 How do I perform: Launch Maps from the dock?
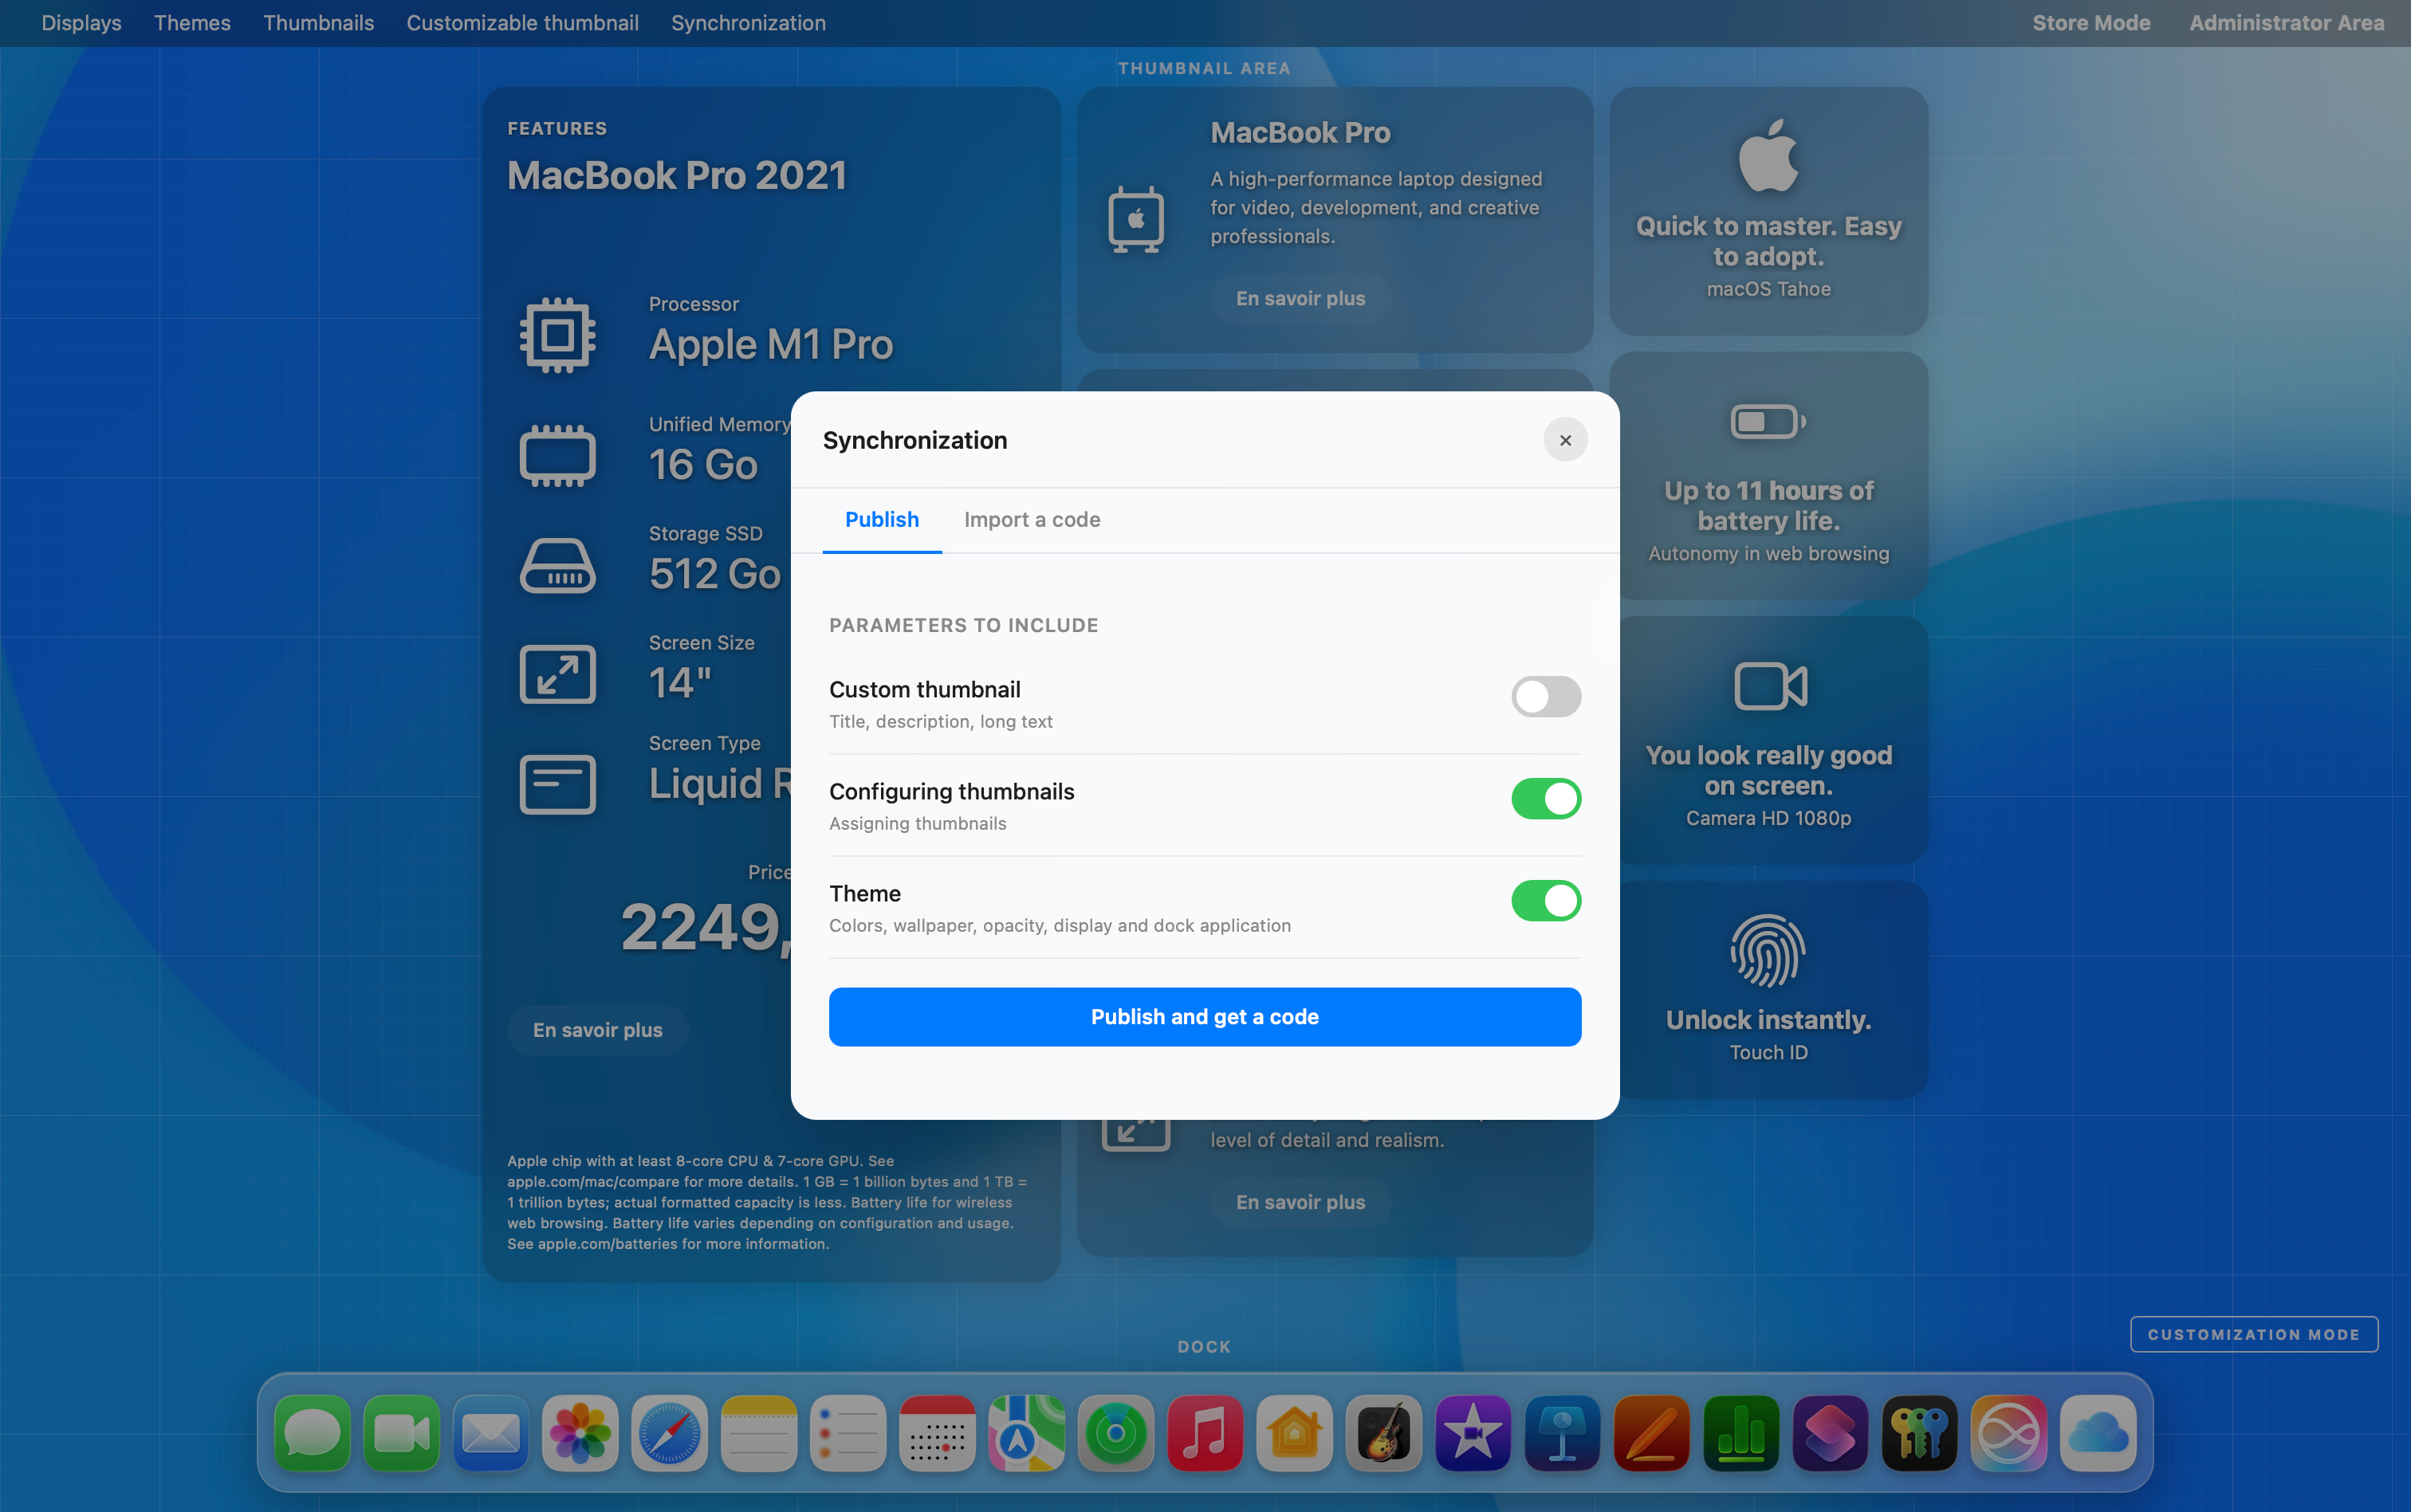point(1026,1433)
